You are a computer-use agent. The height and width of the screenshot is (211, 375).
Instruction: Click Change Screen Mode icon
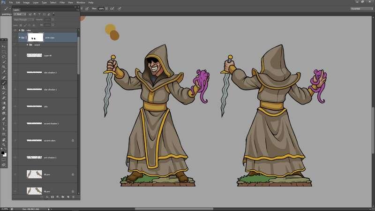click(4, 165)
